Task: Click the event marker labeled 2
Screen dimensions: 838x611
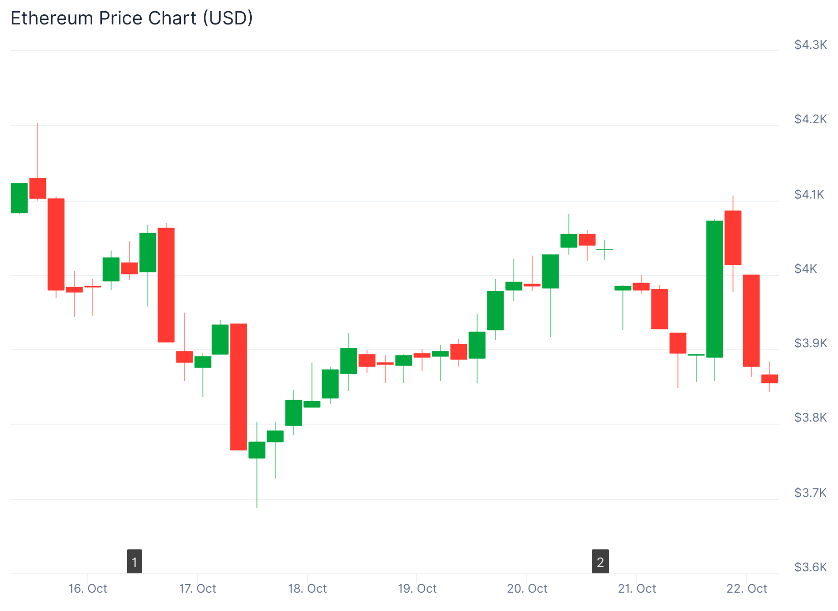Action: (600, 562)
